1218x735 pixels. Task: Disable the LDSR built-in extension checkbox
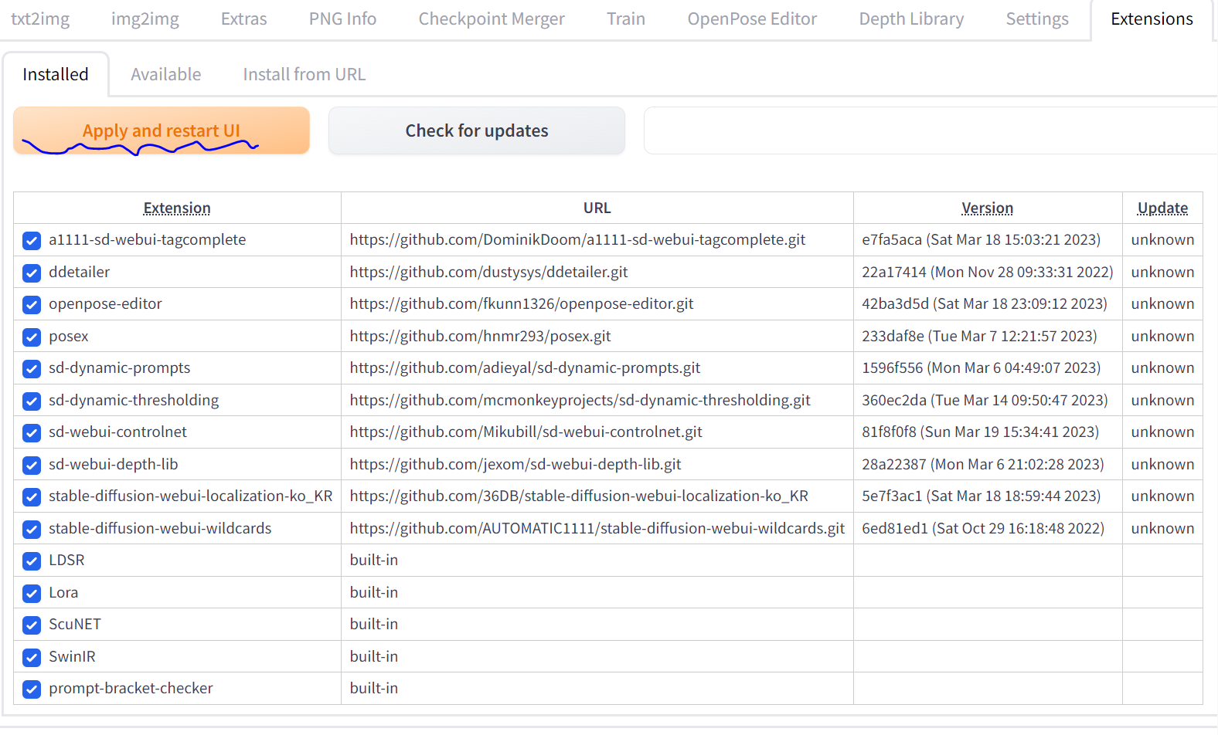[32, 561]
